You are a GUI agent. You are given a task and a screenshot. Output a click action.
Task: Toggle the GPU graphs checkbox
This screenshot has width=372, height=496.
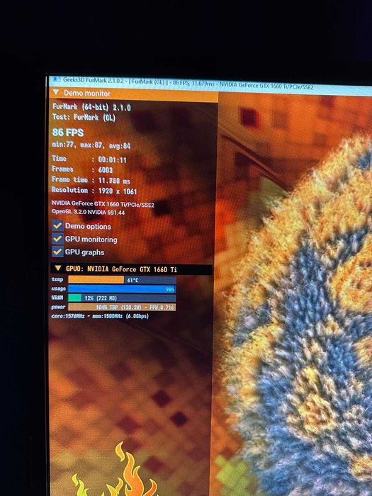point(57,252)
